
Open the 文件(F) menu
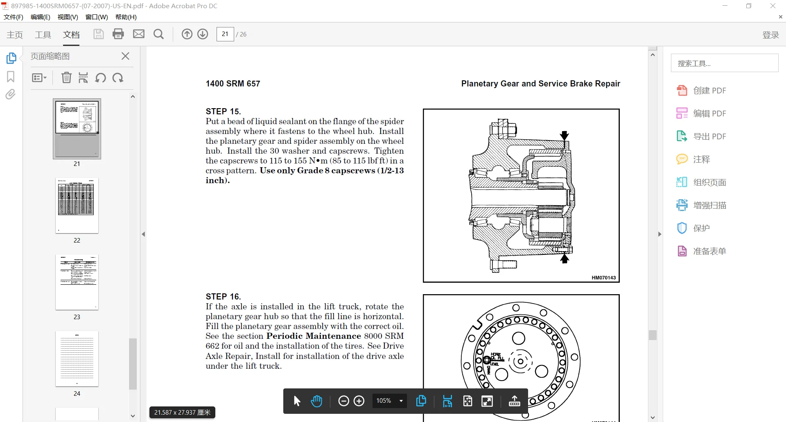(14, 17)
